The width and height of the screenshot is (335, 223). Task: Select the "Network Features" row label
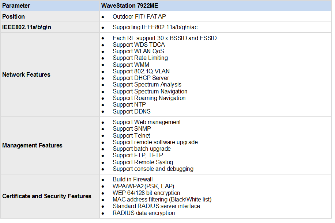pos(26,74)
